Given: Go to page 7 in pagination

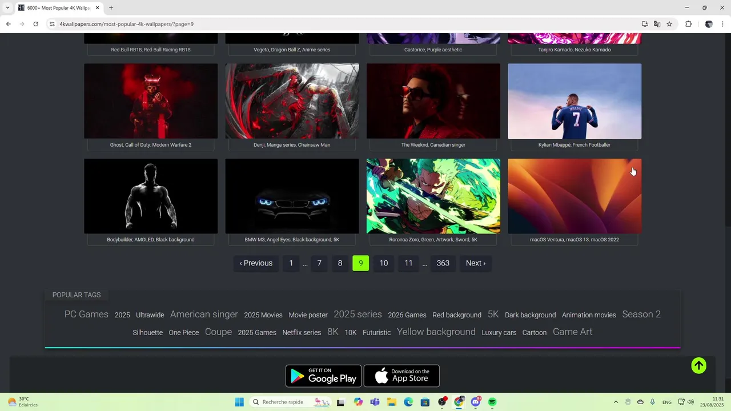Looking at the screenshot, I should click(319, 263).
